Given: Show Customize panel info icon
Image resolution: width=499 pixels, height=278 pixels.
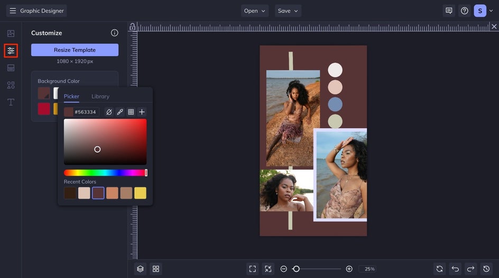Looking at the screenshot, I should (115, 33).
